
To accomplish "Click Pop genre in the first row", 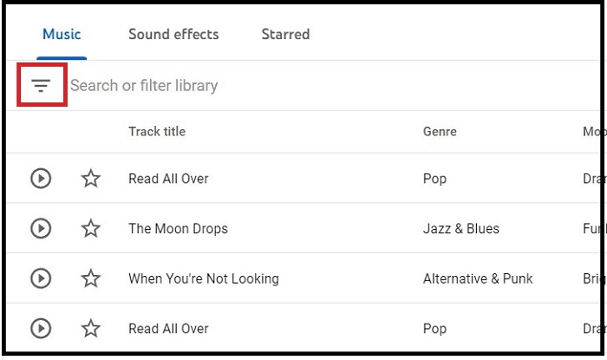I will pos(434,179).
